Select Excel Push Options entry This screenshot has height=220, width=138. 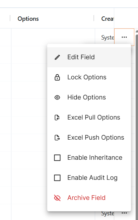click(89, 138)
